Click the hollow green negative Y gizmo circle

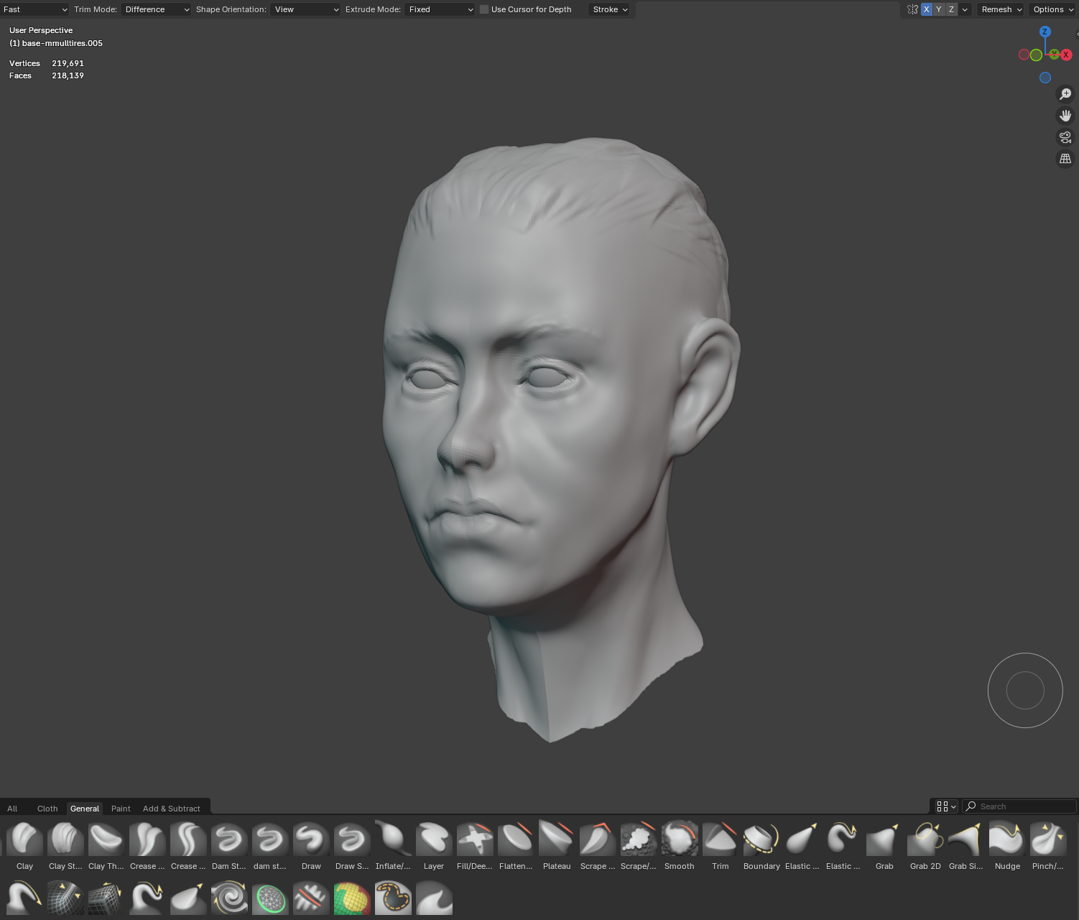coord(1036,55)
